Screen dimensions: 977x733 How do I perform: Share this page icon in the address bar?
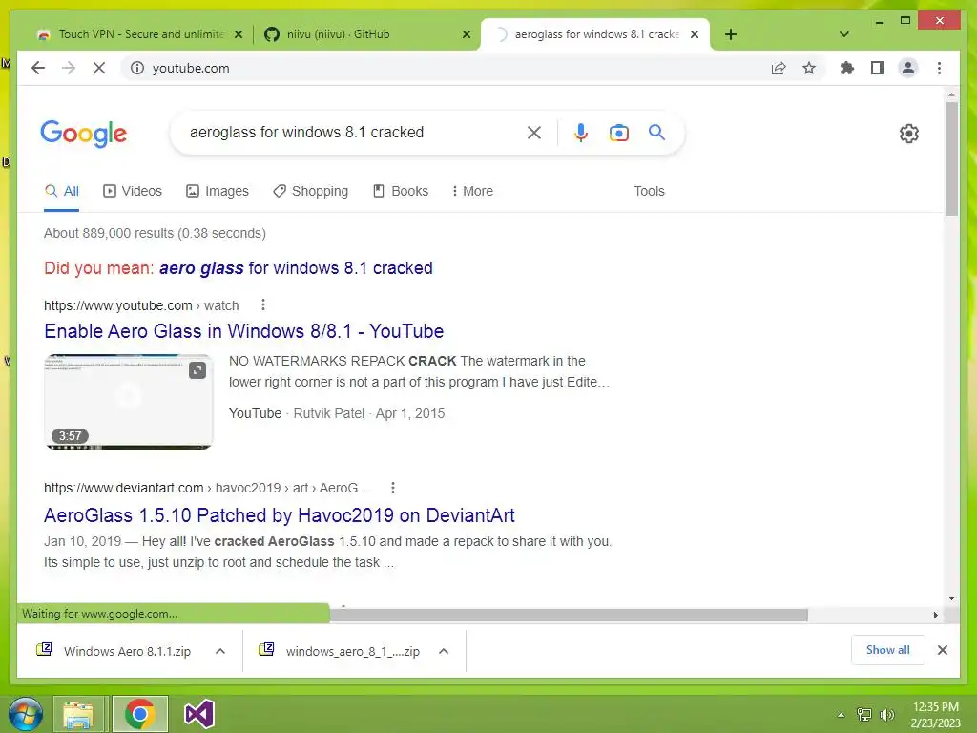[x=779, y=68]
